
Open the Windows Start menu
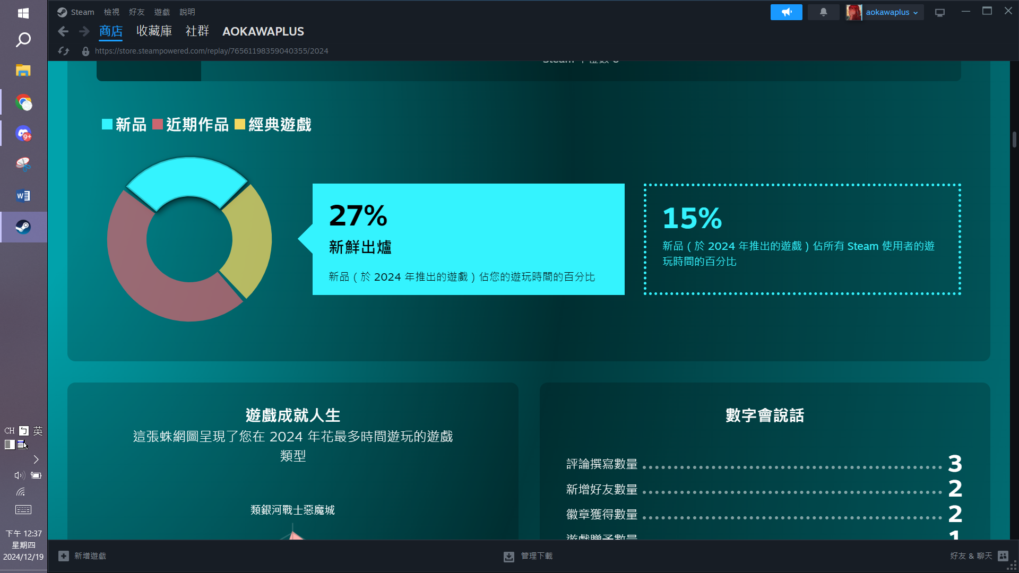23,13
